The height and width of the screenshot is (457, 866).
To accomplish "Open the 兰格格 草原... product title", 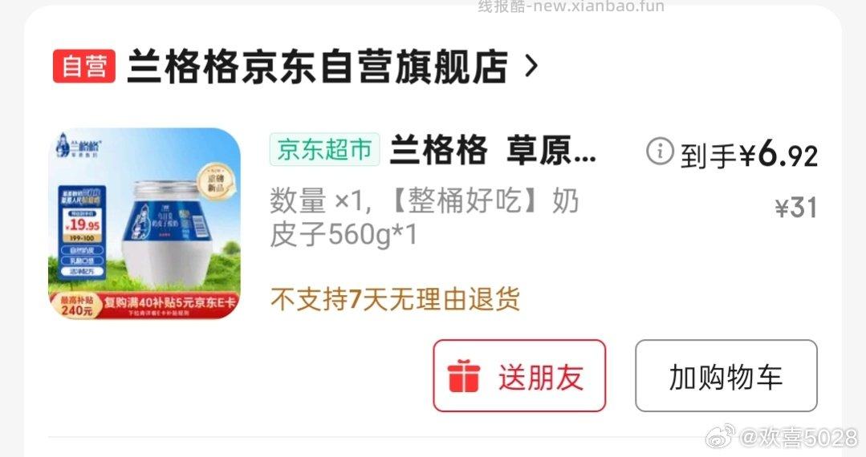I will 493,150.
